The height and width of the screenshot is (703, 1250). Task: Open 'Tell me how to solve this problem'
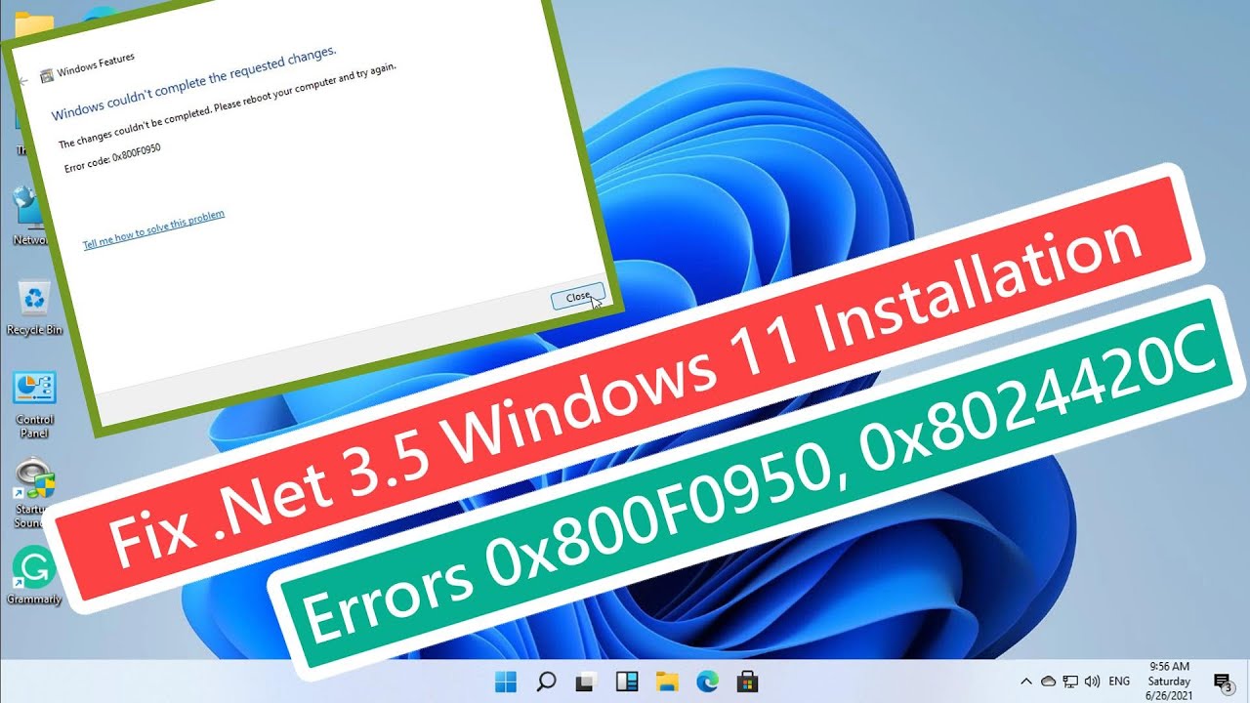click(x=153, y=229)
